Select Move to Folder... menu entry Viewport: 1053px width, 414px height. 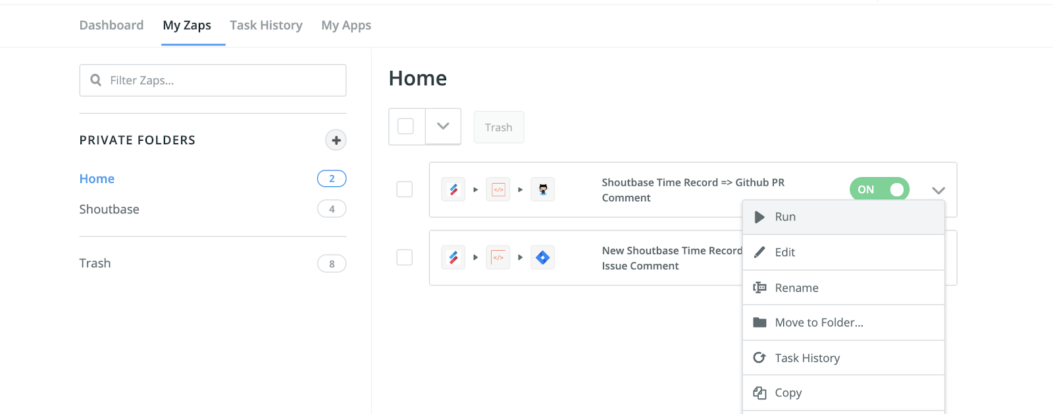coord(844,323)
